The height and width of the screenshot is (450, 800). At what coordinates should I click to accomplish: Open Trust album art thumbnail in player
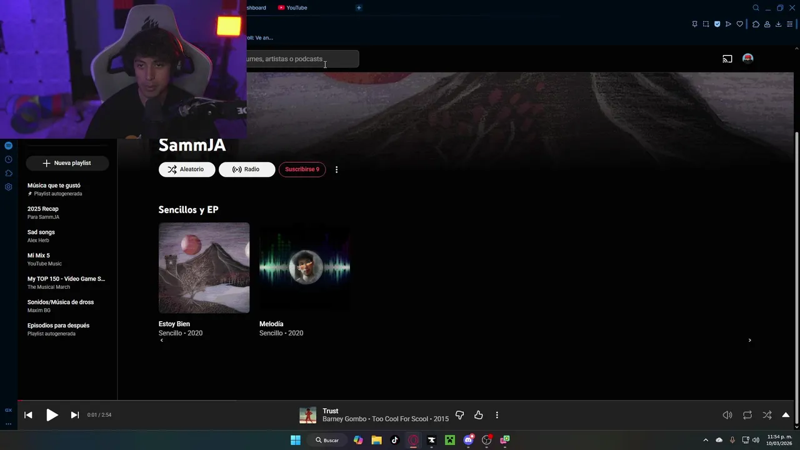coord(307,415)
